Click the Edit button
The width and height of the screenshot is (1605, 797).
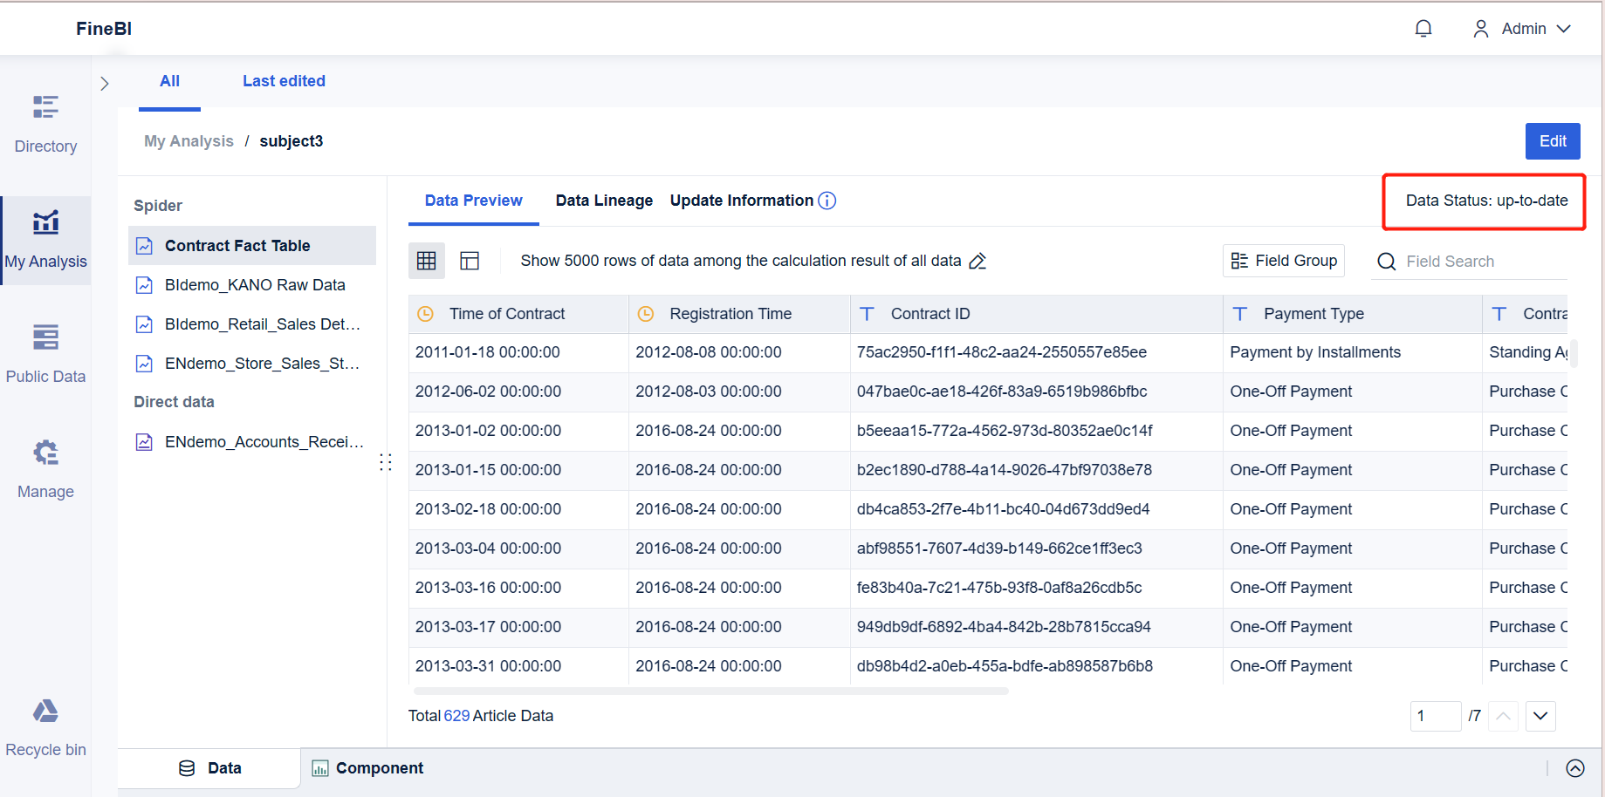click(1553, 140)
